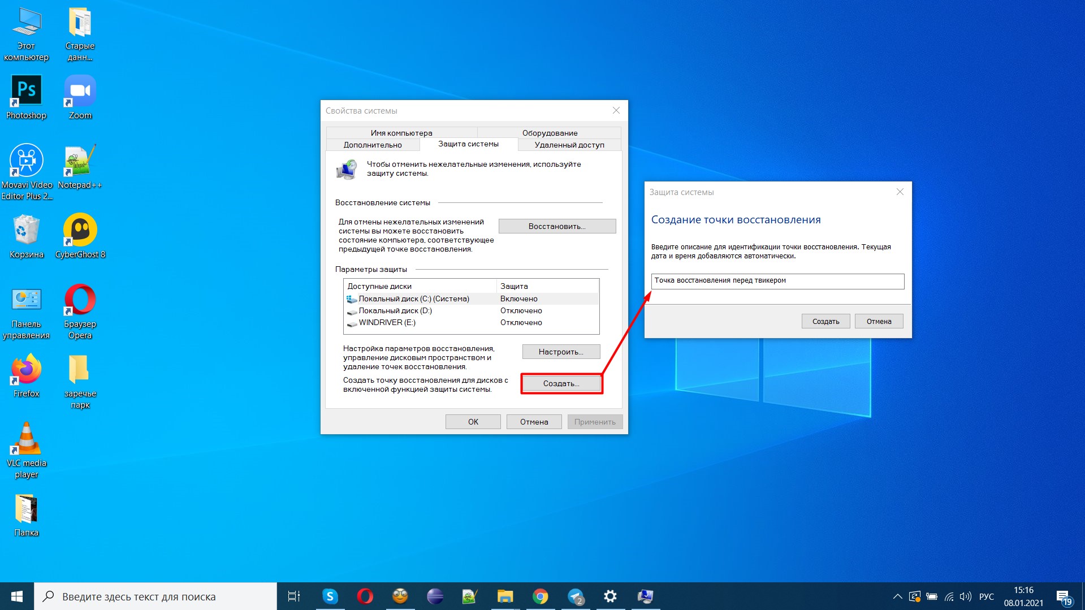Click the Восстановить... button
Screen dimensions: 1085x610
(556, 226)
